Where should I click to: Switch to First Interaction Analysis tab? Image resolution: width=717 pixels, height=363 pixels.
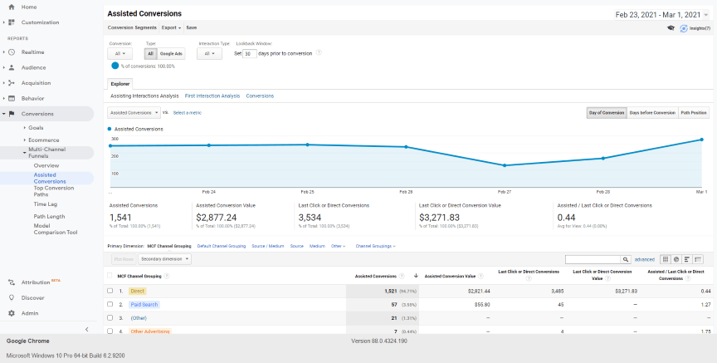point(212,96)
